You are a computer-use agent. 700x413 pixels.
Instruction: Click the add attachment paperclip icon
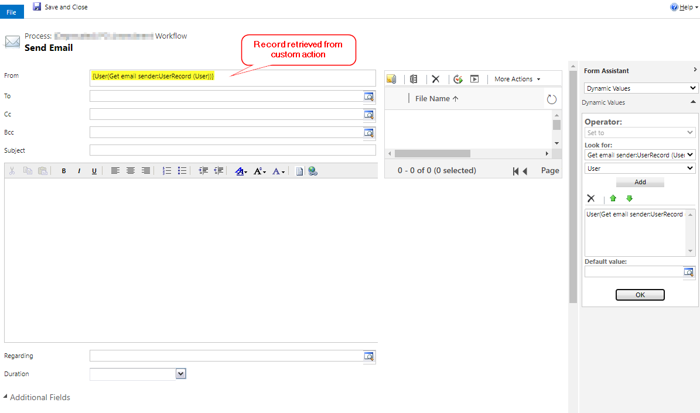click(392, 79)
